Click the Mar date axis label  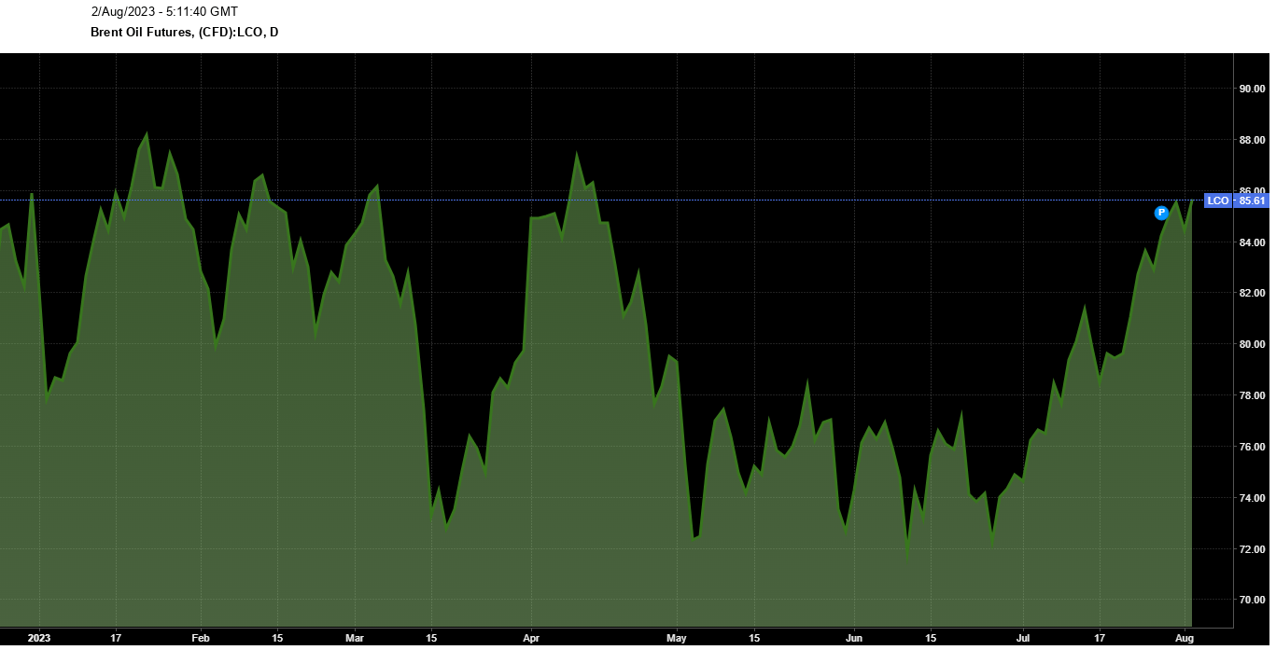pos(355,639)
